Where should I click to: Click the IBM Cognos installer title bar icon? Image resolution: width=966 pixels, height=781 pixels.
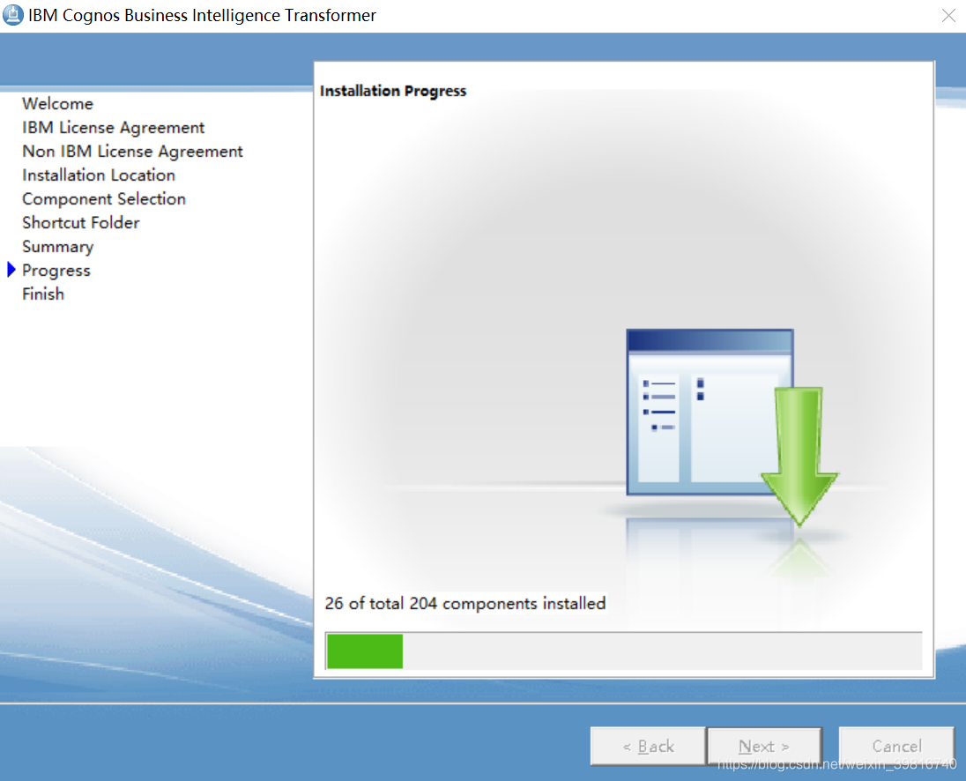click(x=12, y=15)
